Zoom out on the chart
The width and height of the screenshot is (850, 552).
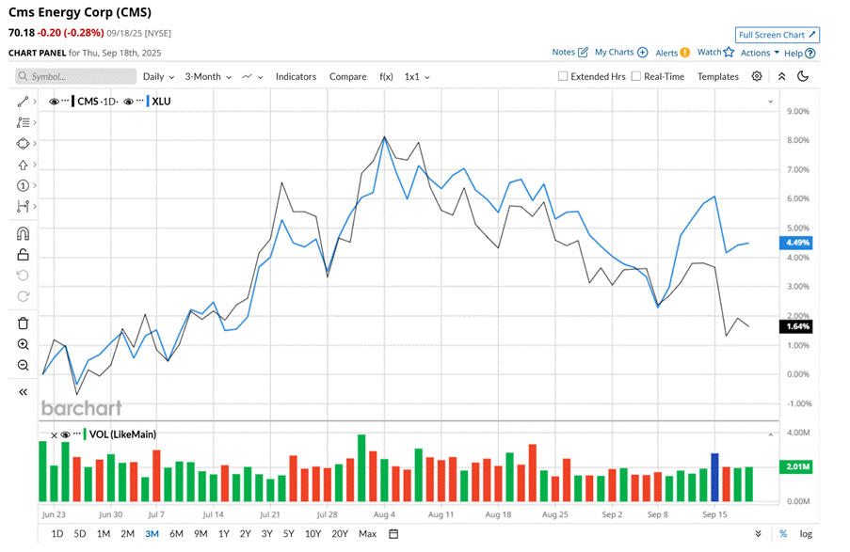click(23, 365)
